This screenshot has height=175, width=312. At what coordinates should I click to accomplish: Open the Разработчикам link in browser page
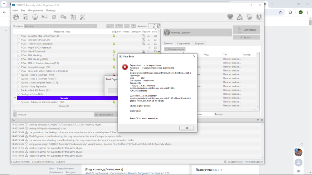click(x=66, y=169)
